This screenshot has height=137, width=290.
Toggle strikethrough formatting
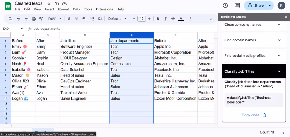pyautogui.click(x=173, y=19)
